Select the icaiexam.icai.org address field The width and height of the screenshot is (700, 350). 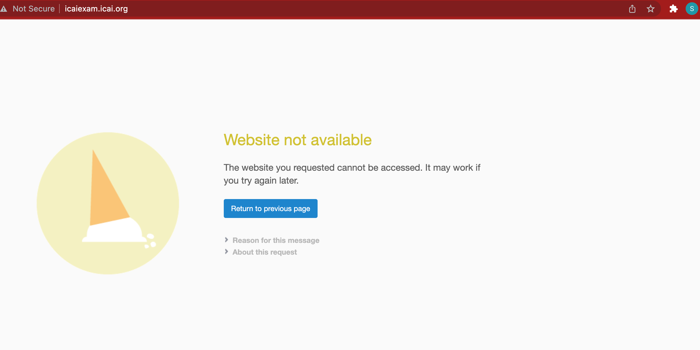[96, 9]
